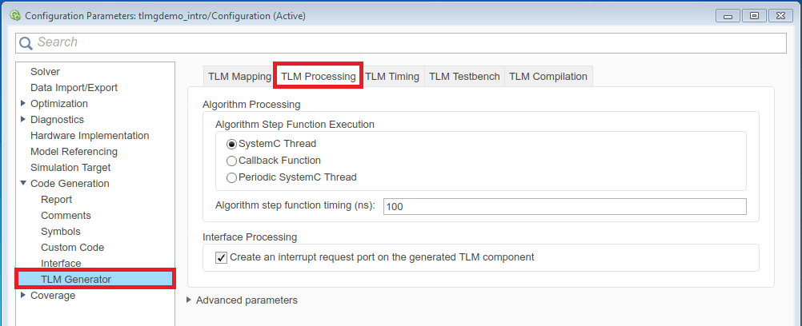The height and width of the screenshot is (326, 802).
Task: Switch to the TLM Testbench tab
Action: (464, 77)
